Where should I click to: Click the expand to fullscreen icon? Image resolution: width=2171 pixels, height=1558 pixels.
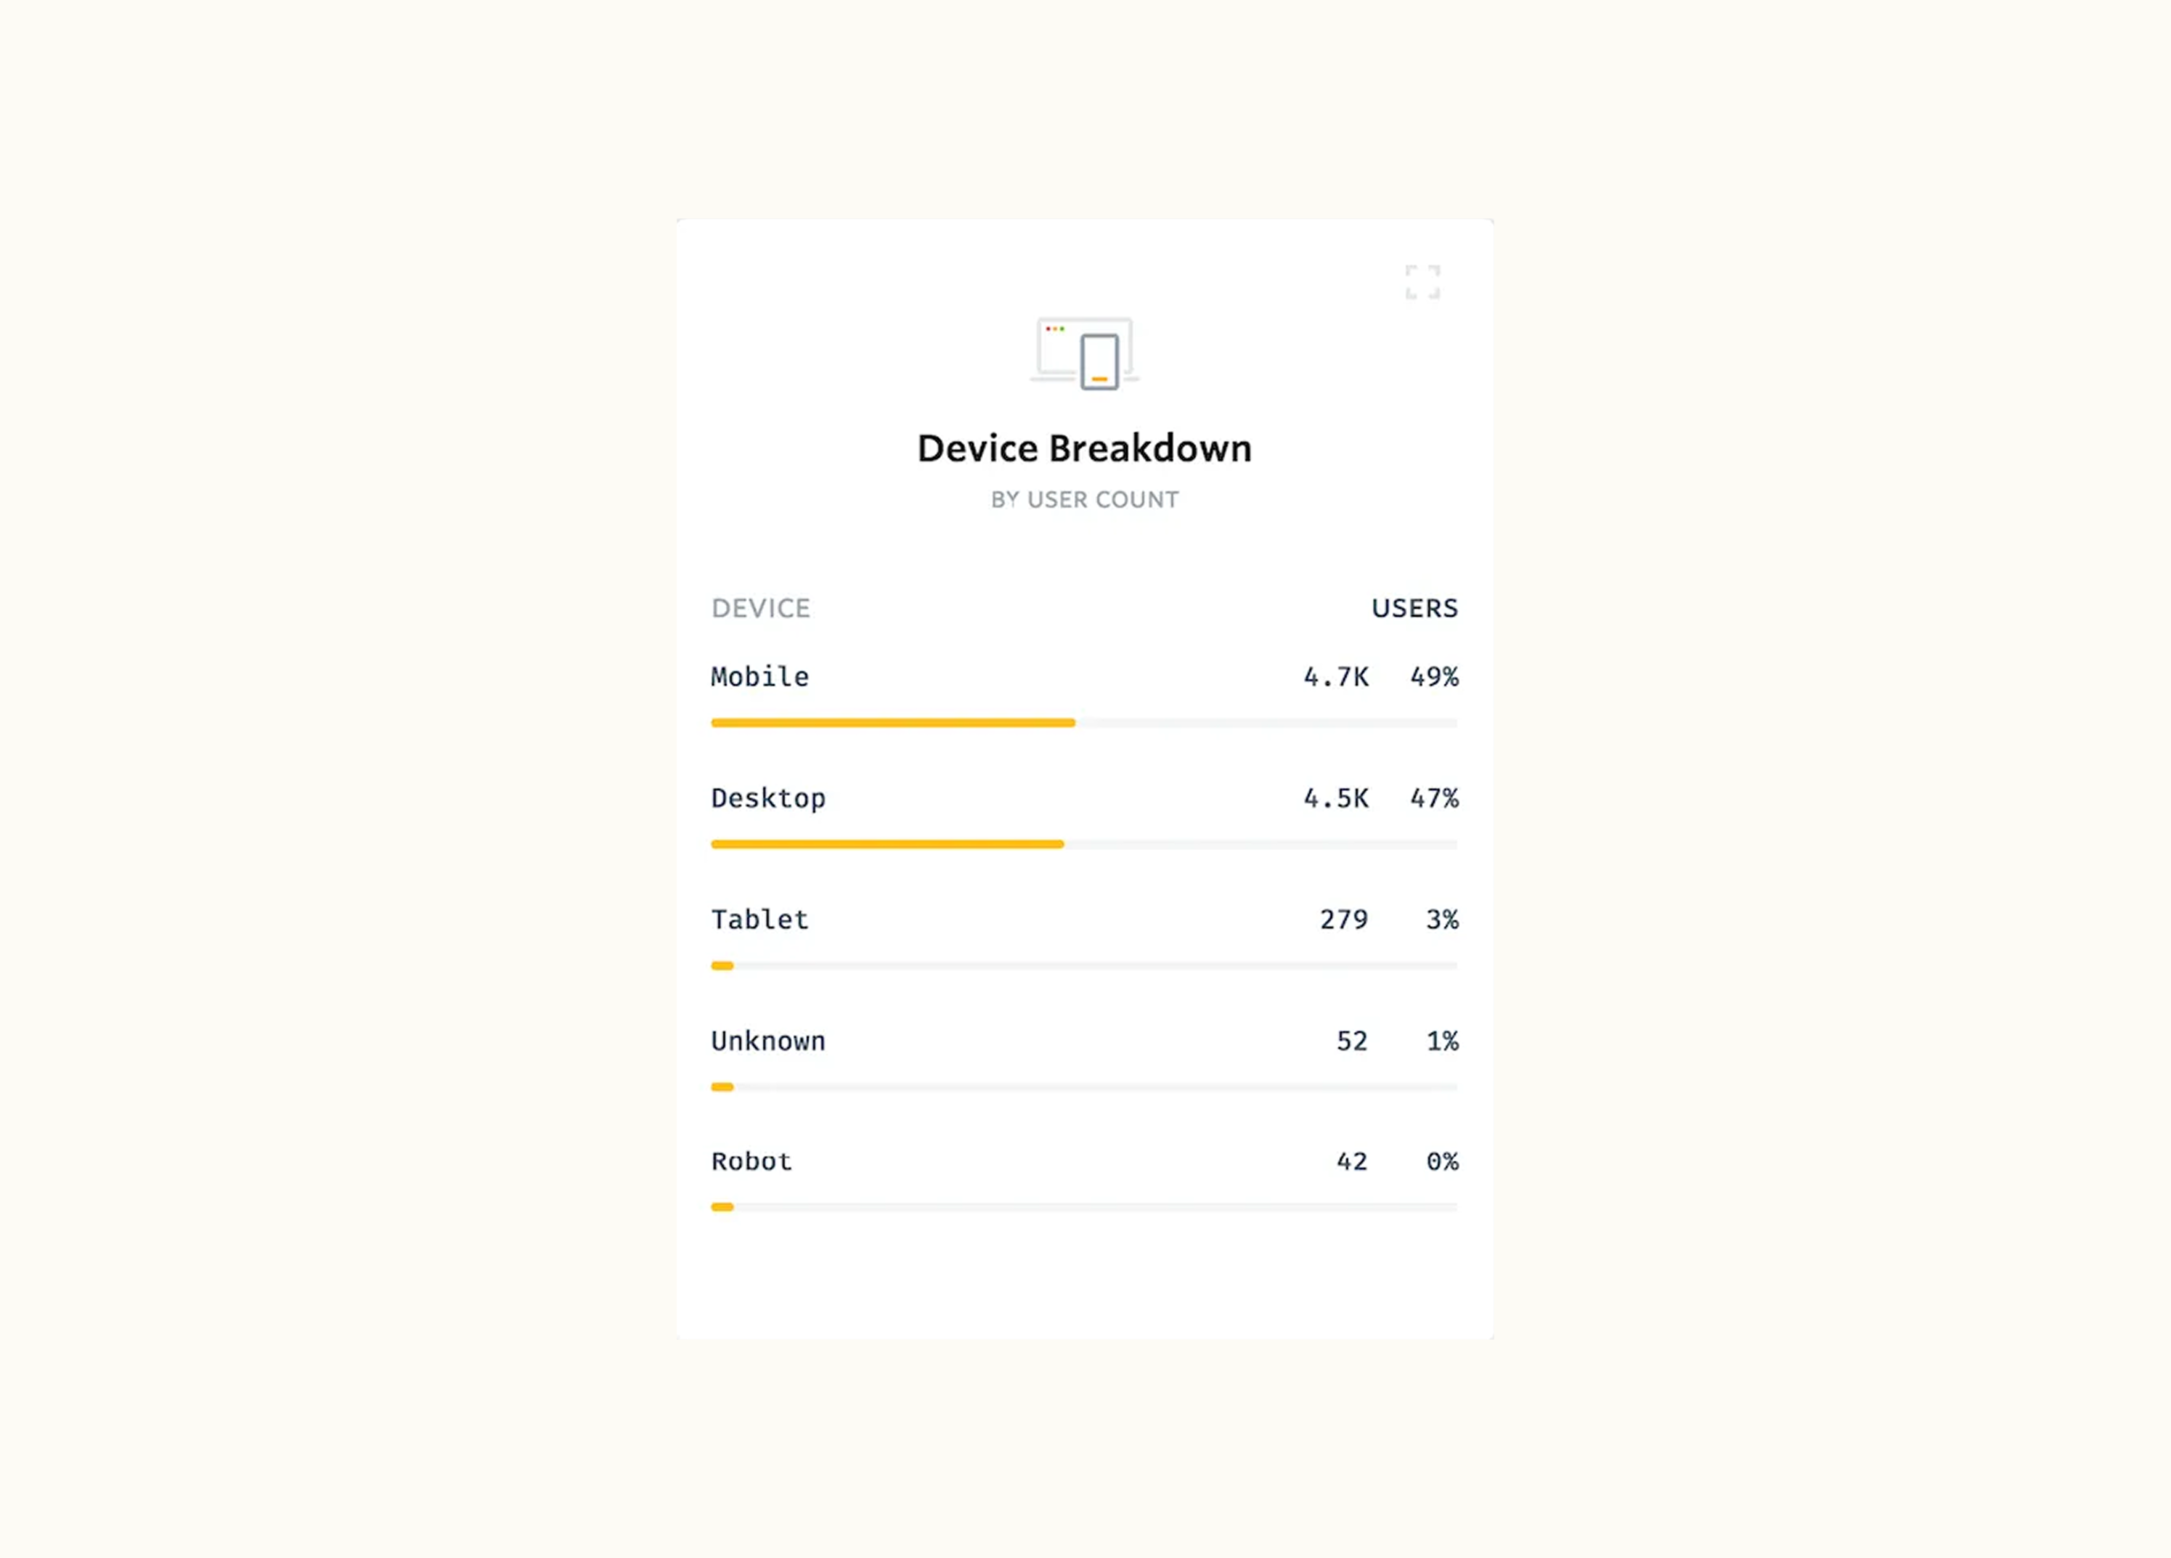[x=1423, y=282]
